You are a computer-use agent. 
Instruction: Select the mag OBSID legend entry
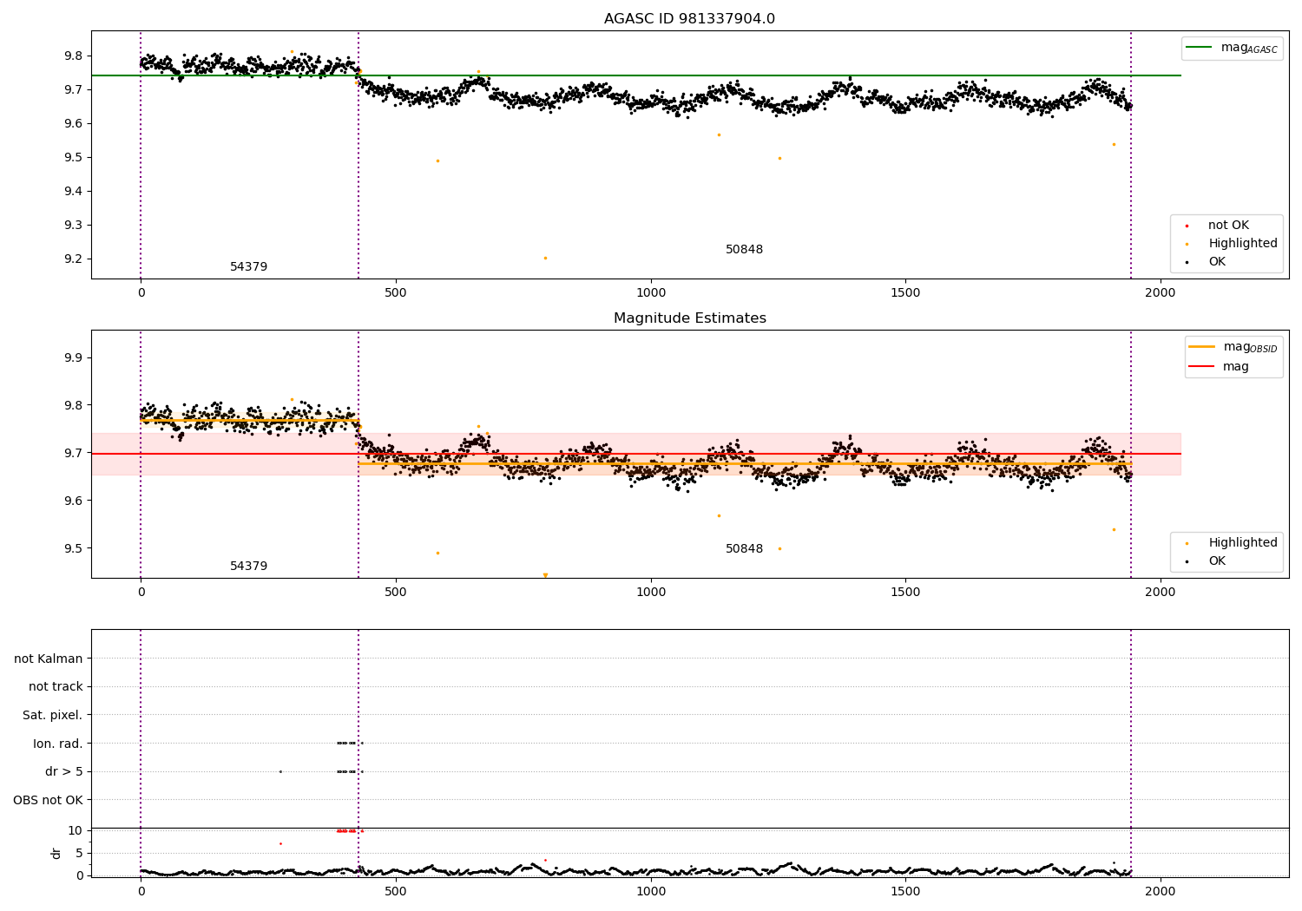click(1233, 347)
